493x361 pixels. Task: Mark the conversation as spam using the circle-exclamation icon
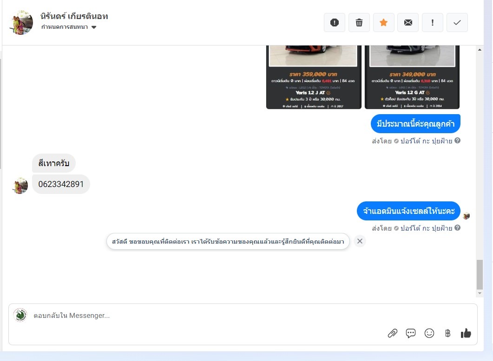334,23
